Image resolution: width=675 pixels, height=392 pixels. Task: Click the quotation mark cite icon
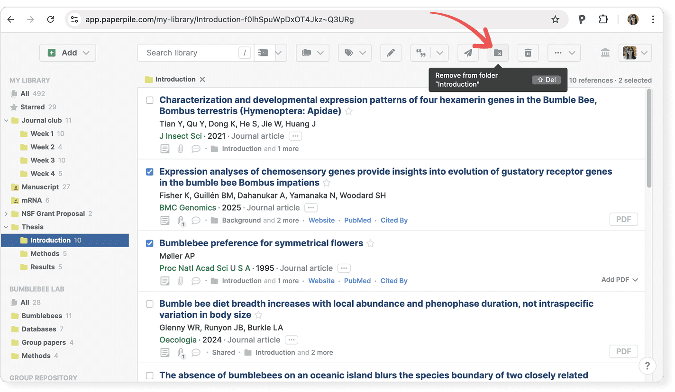tap(421, 53)
